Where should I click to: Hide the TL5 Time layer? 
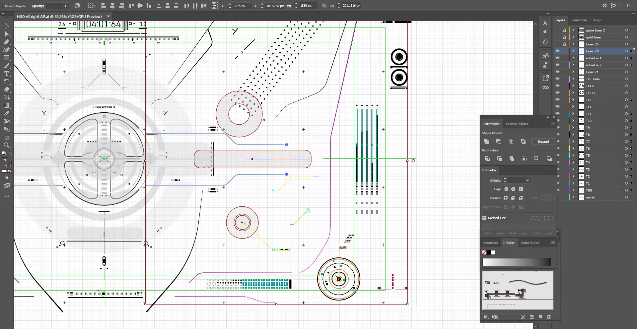click(558, 79)
